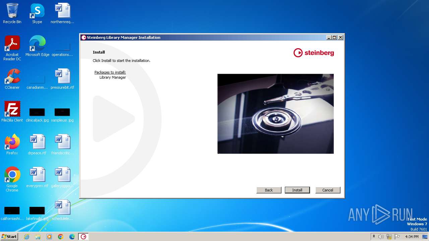Screen dimensions: 429x241
Task: Select the everyprev.rtf document
Action: tap(37, 177)
